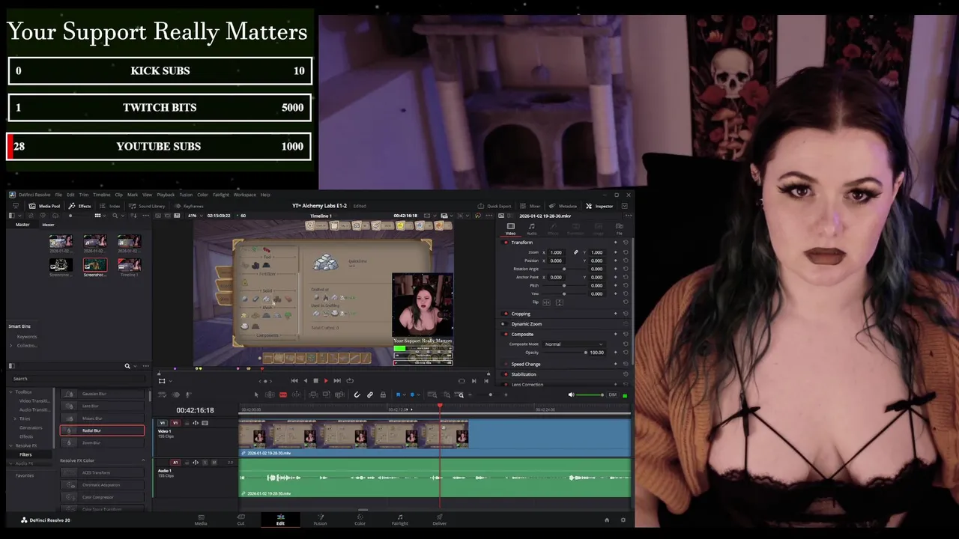Switch to the Color page
This screenshot has width=959, height=539.
(360, 520)
